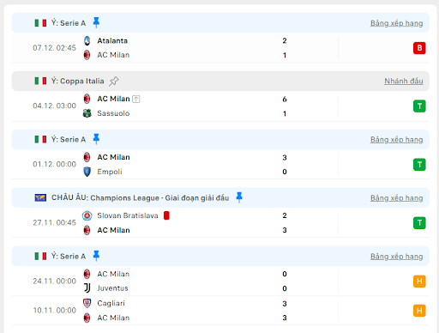Click the Empoli team crest
This screenshot has width=439, height=333.
[87, 172]
